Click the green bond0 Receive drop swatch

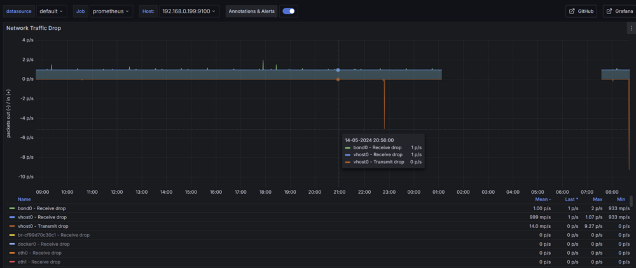[11, 208]
